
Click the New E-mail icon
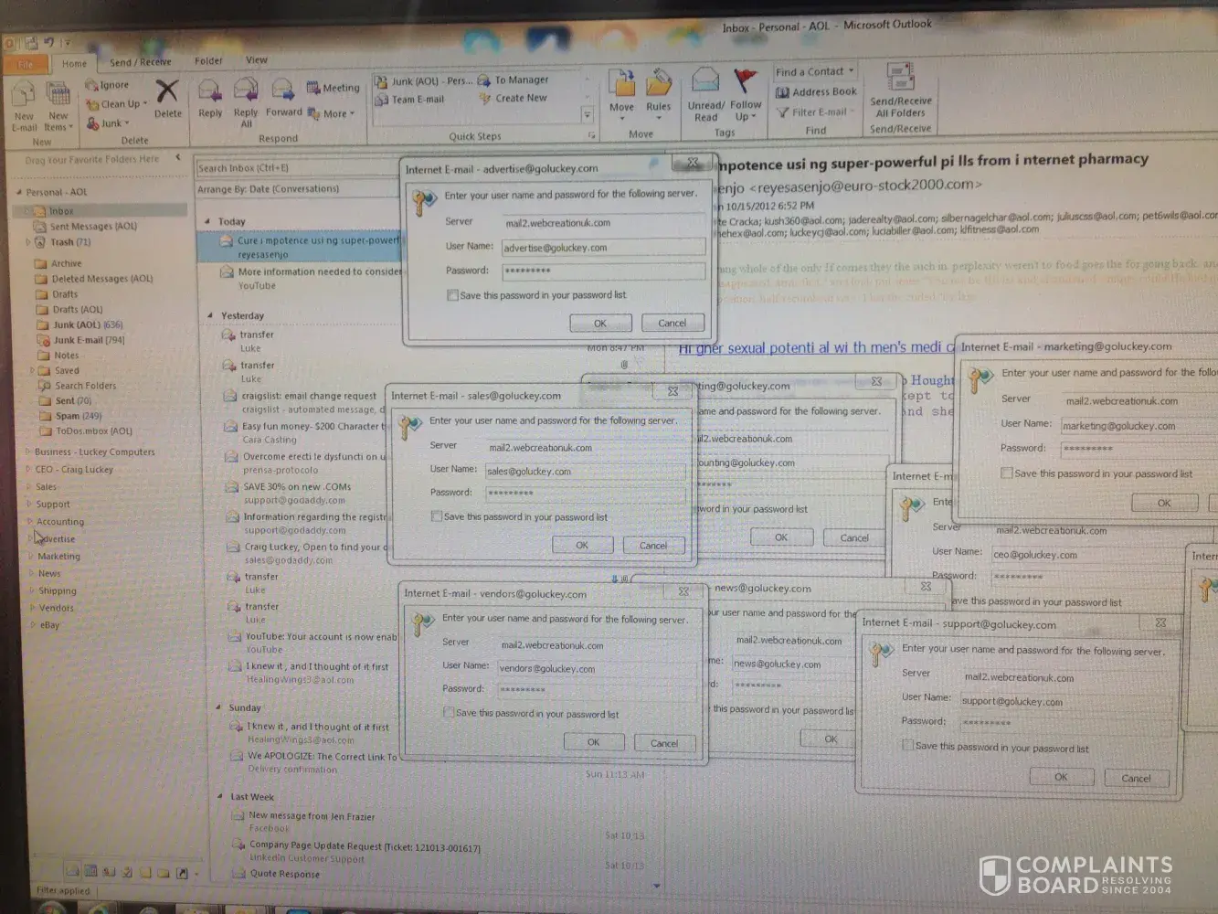coord(24,96)
